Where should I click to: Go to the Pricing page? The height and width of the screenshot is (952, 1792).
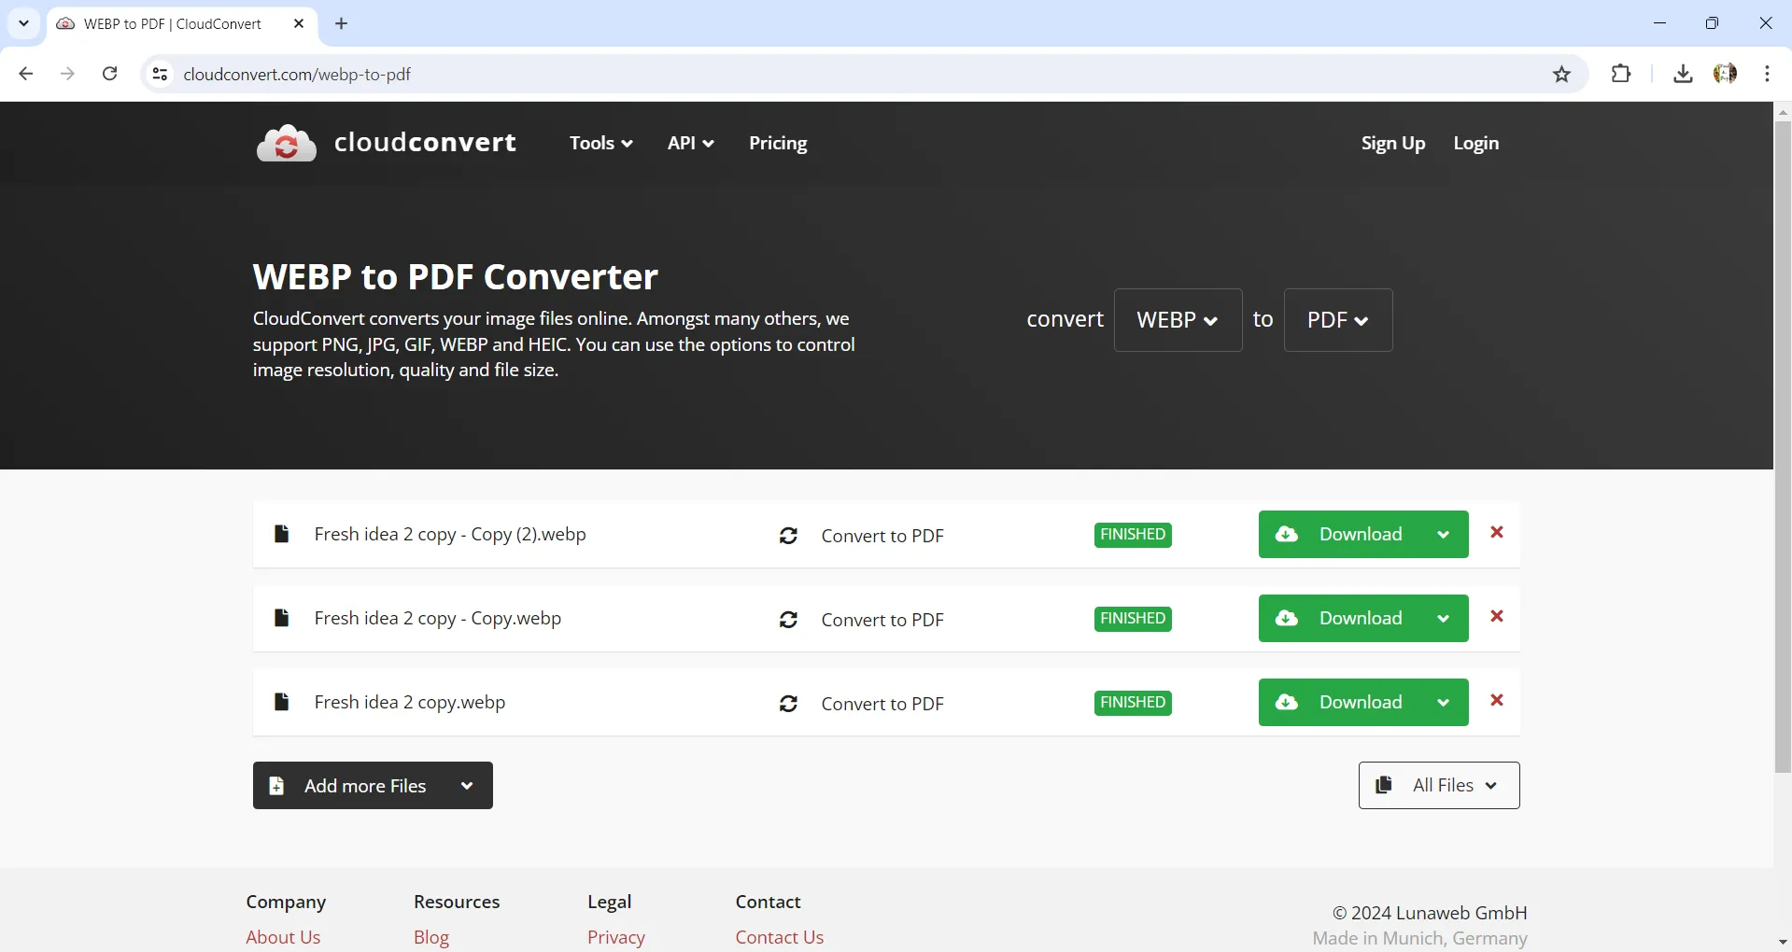click(x=778, y=143)
